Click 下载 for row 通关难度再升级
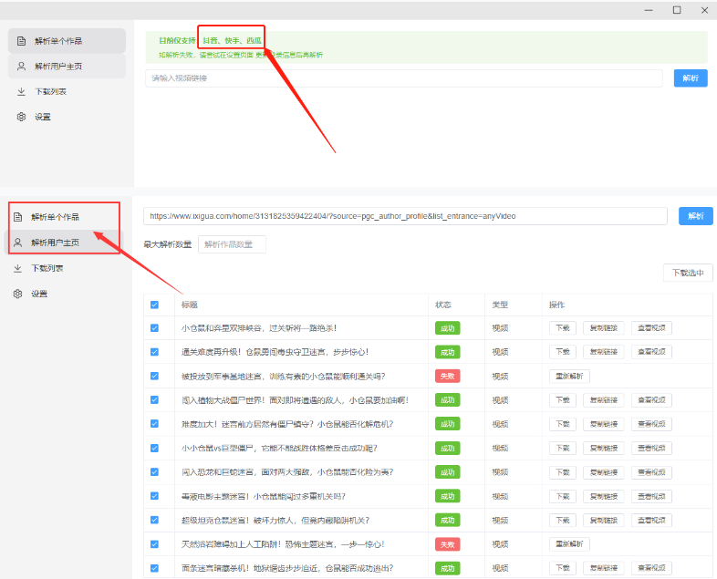This screenshot has width=717, height=579. tap(563, 352)
